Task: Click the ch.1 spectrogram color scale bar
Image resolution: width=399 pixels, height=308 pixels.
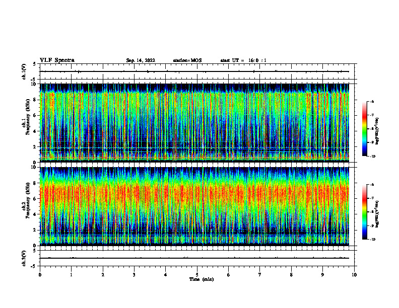Action: pos(364,129)
